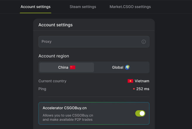Image resolution: width=192 pixels, height=129 pixels.
Task: Select Global account region
Action: pos(121,67)
